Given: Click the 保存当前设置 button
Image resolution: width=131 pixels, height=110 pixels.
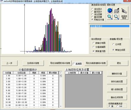Looking at the screenshot, I should point(117,82).
